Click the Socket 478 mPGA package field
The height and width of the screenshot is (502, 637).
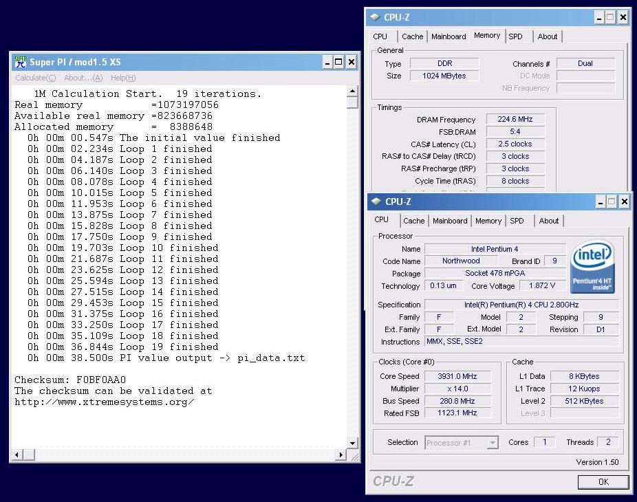(495, 273)
